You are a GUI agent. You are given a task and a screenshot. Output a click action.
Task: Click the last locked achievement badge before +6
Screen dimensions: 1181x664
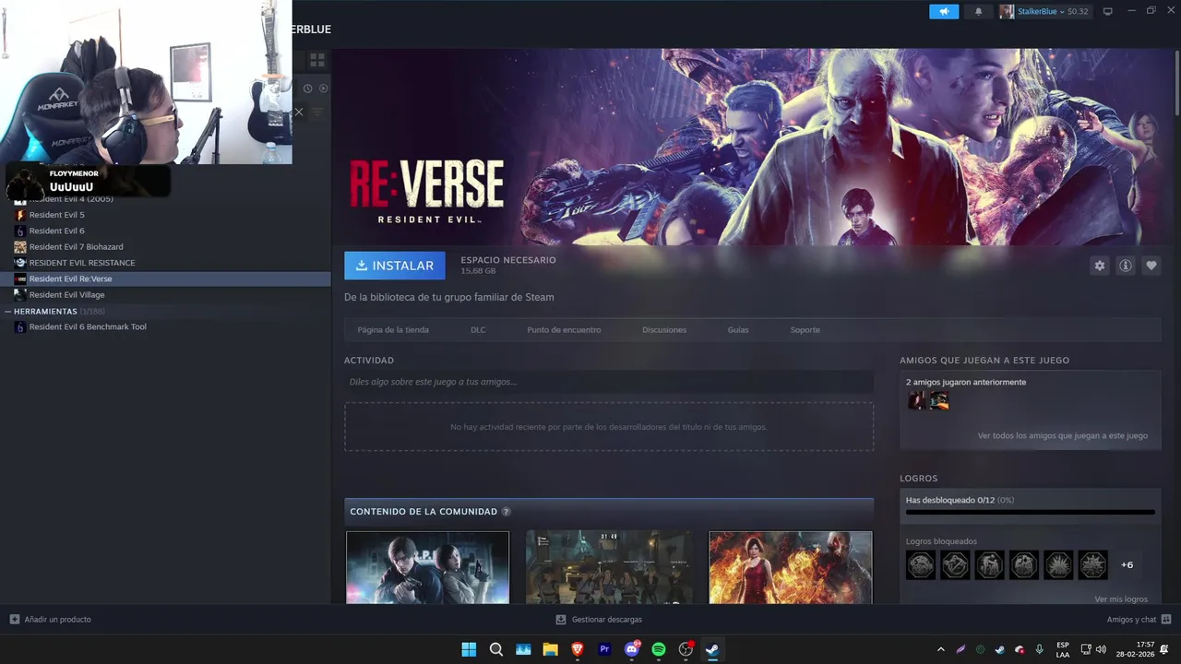[x=1092, y=564]
